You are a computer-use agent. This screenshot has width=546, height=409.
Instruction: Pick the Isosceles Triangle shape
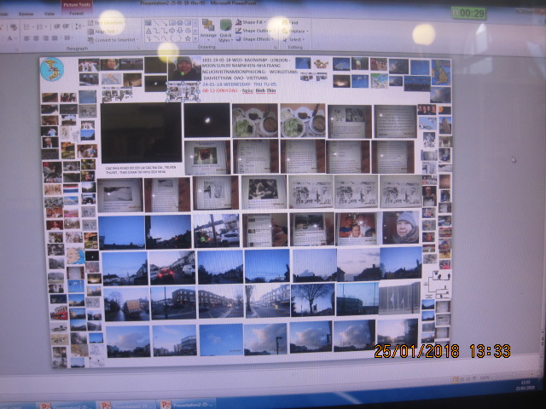[148, 31]
